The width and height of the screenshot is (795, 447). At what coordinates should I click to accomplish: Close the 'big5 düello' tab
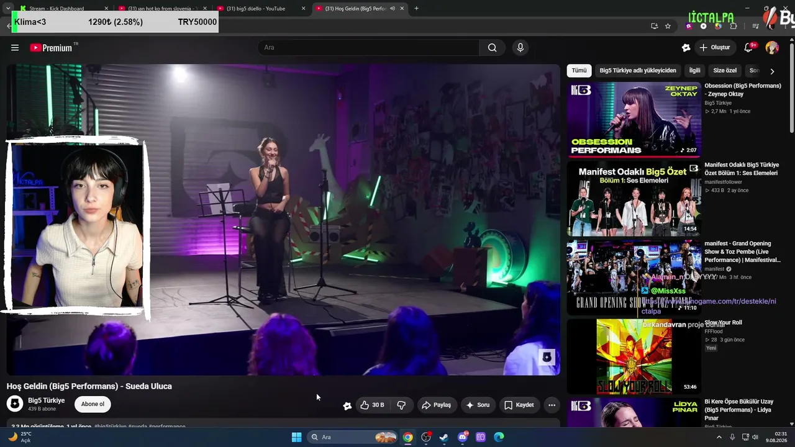[x=303, y=9]
